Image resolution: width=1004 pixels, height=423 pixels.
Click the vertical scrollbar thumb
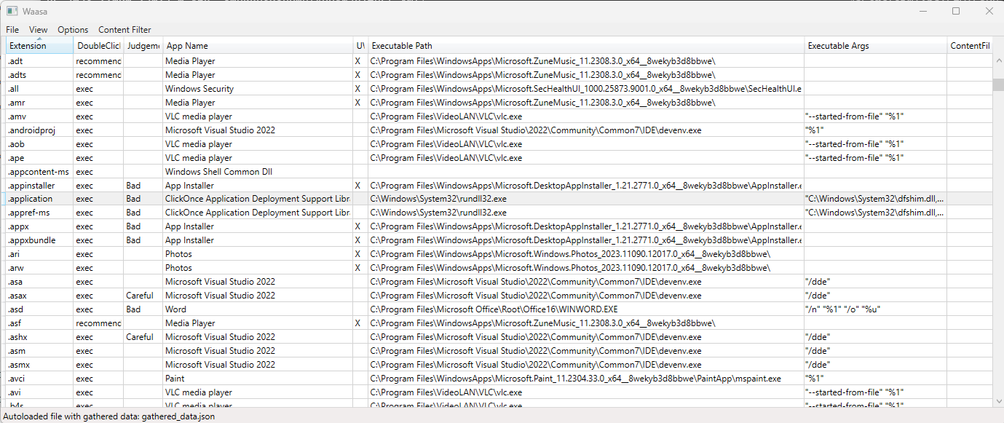(x=997, y=84)
